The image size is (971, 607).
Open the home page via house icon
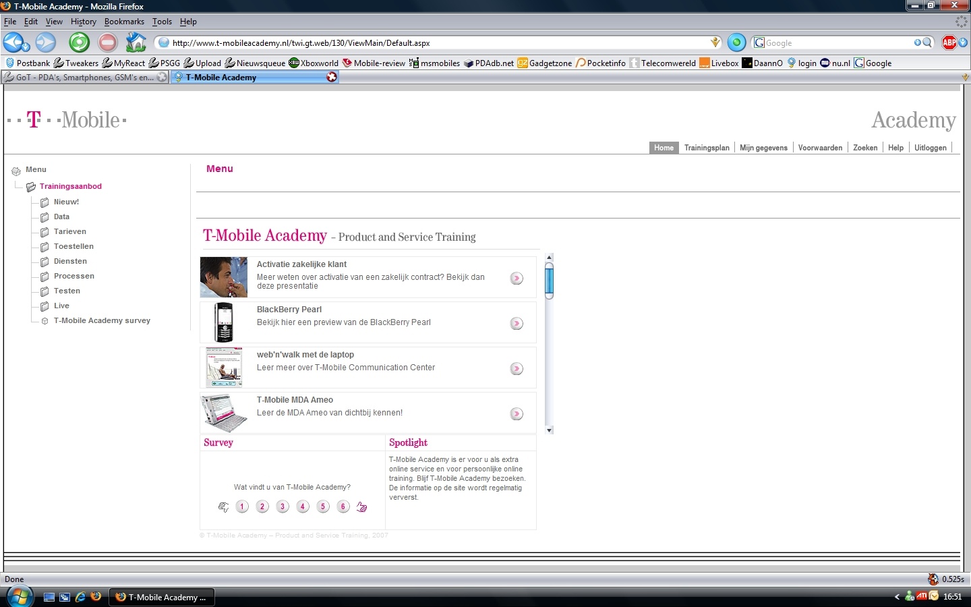[136, 42]
